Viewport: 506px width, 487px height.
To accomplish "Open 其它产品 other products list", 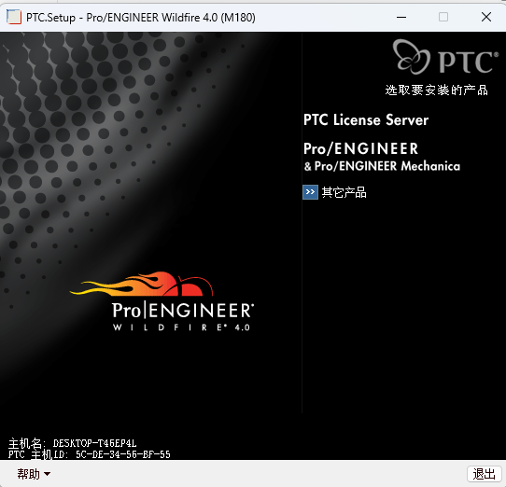I will point(344,192).
